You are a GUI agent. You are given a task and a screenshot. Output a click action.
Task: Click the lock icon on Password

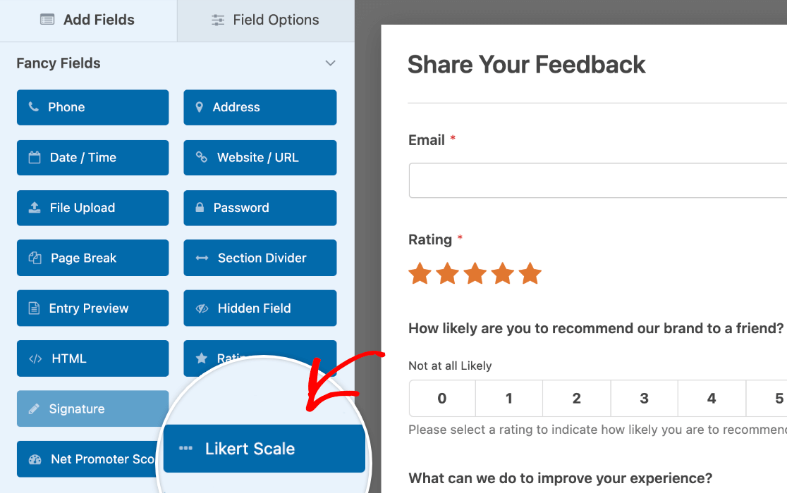200,208
